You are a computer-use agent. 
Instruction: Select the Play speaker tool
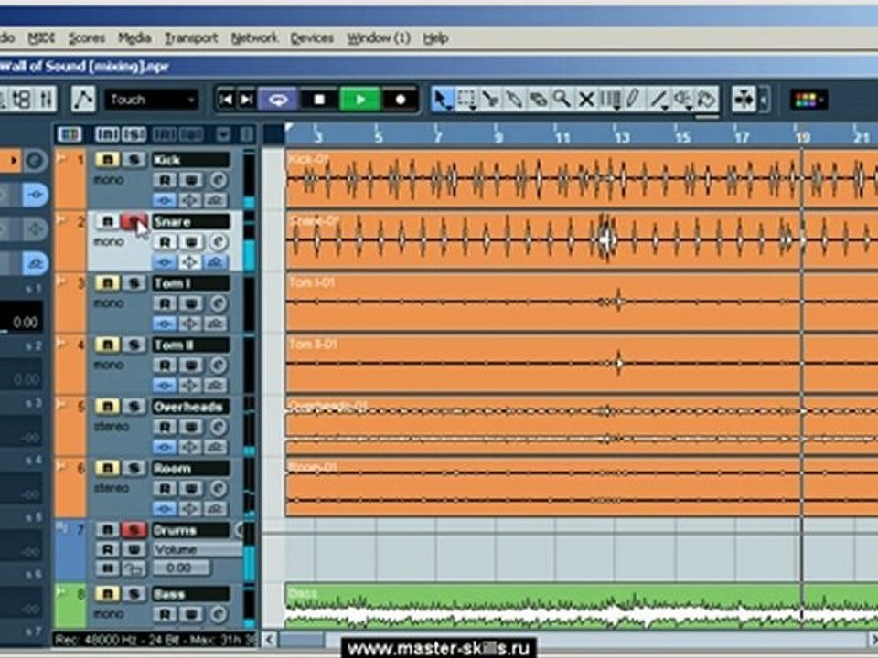682,100
